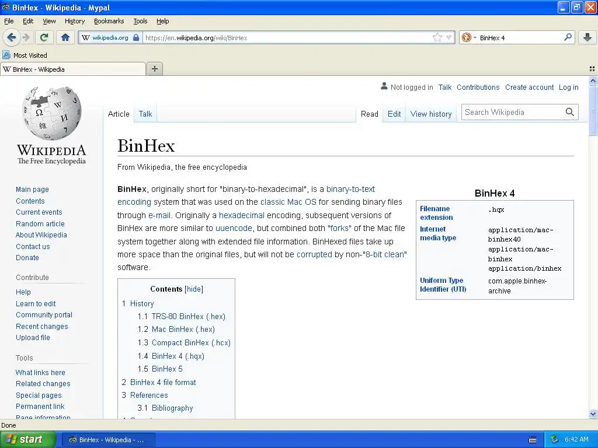Click the user silhouette icon near Not logged in

384,86
